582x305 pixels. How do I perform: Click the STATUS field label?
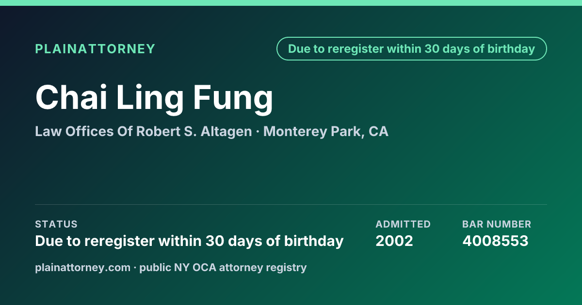pyautogui.click(x=56, y=224)
